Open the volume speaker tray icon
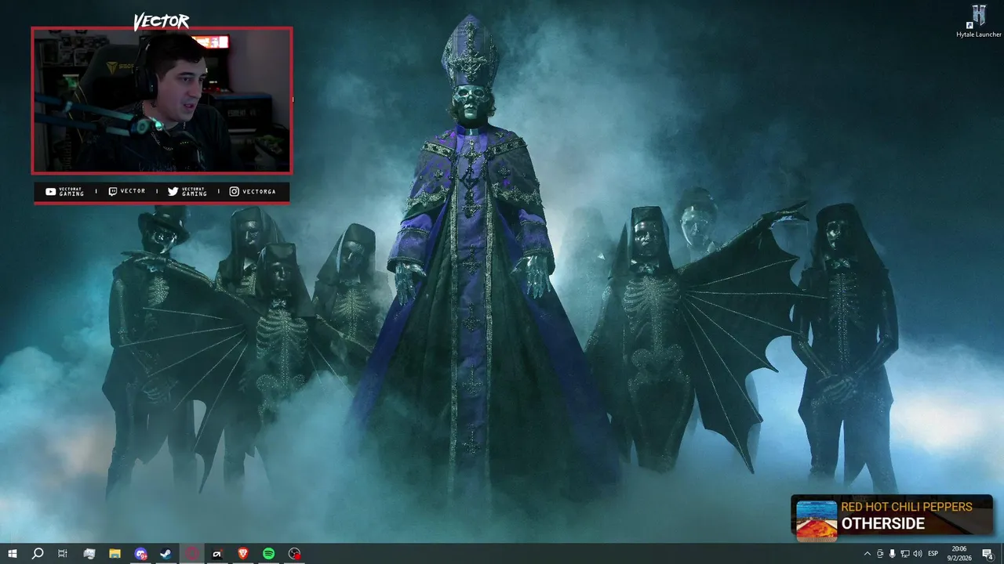Screen dimensions: 1004x564 pos(918,554)
